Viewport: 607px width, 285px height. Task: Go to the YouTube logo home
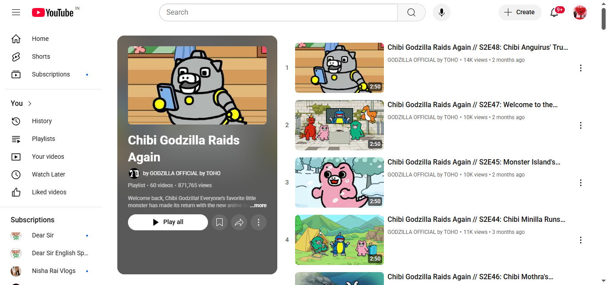tap(52, 12)
